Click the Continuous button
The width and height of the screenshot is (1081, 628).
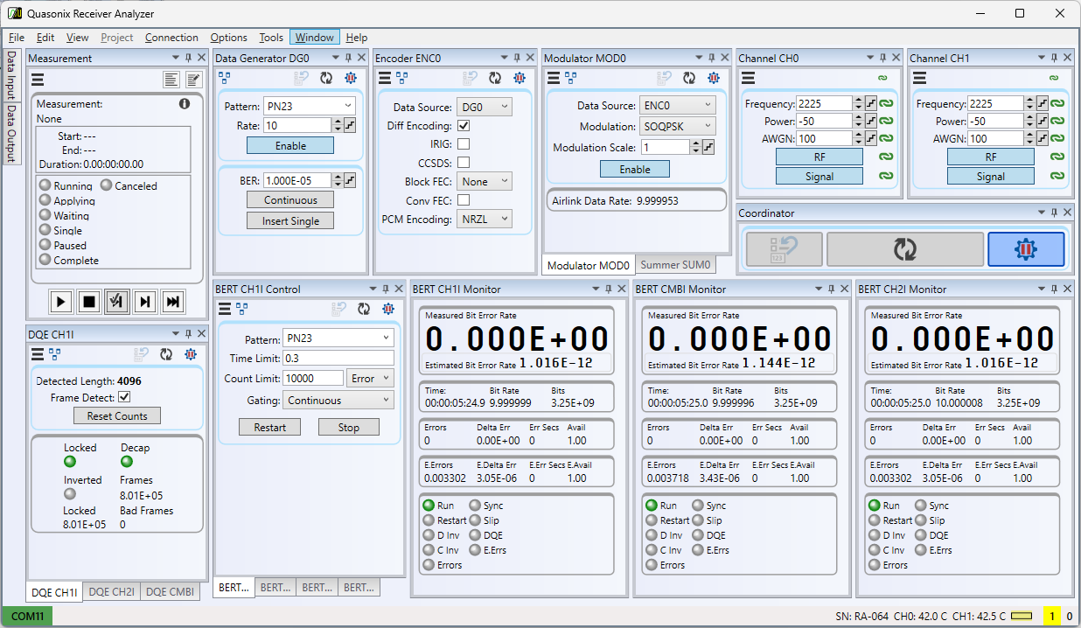coord(291,200)
